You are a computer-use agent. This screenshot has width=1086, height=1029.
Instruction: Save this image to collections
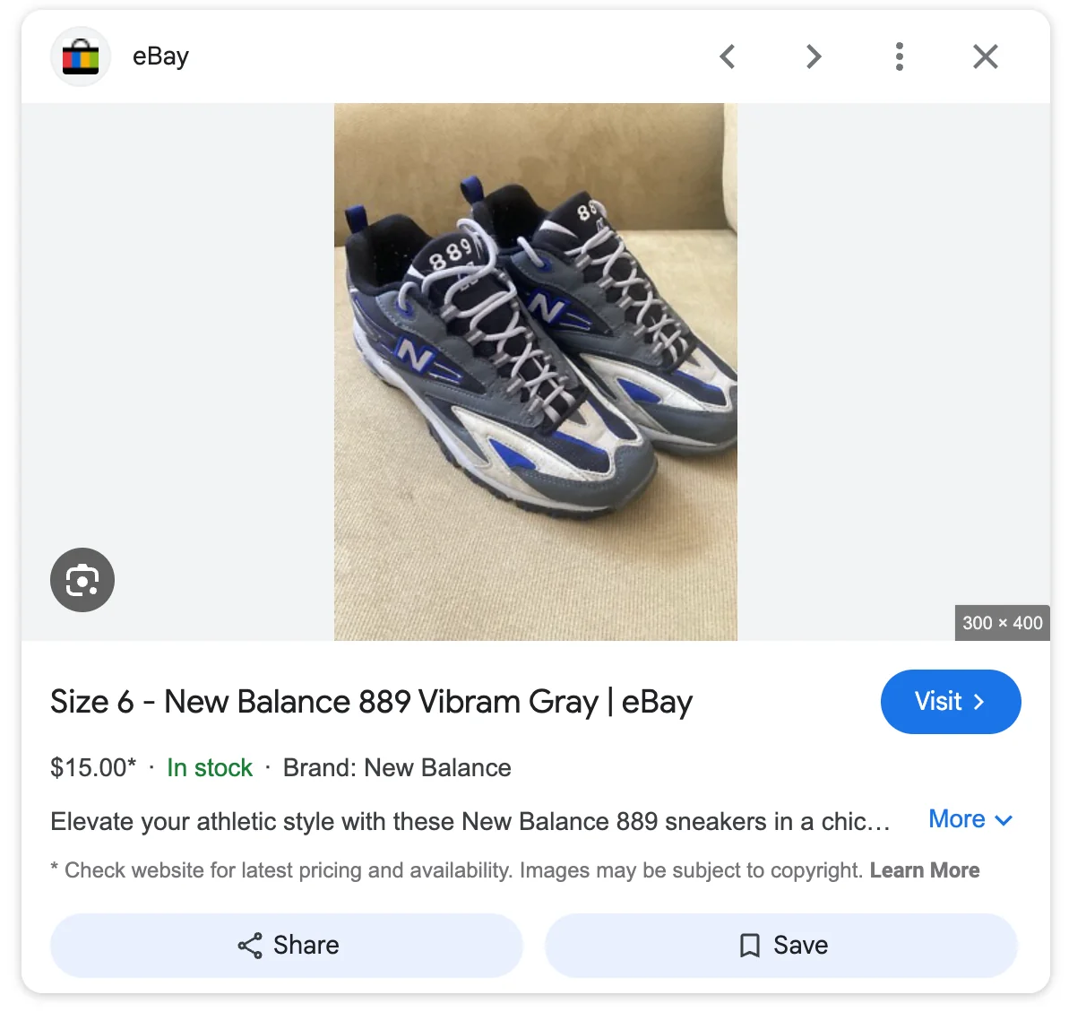(781, 945)
